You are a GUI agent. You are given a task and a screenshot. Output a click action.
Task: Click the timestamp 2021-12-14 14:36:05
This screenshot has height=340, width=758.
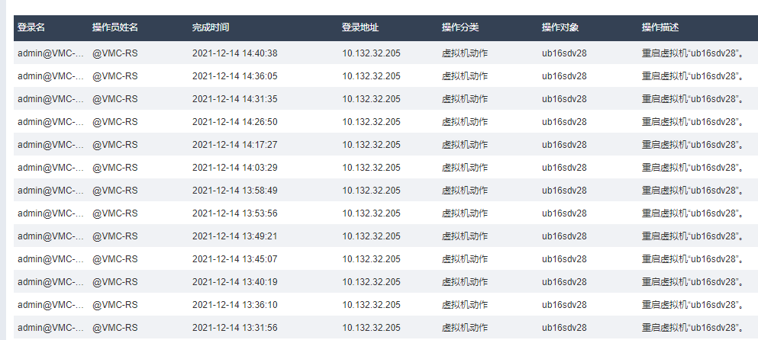point(234,76)
